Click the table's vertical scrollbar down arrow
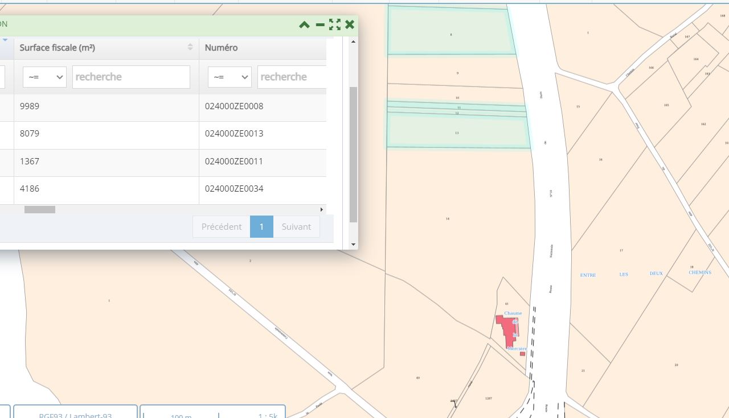The height and width of the screenshot is (418, 729). (353, 245)
